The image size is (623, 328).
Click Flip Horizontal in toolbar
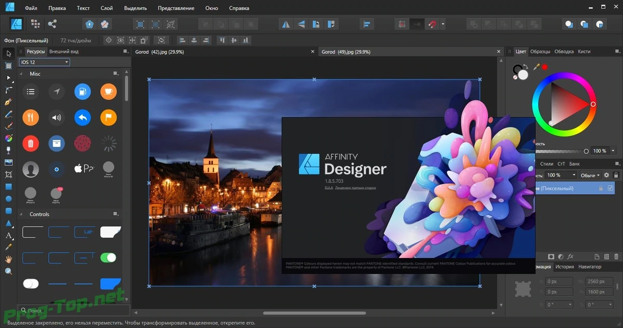click(x=286, y=24)
